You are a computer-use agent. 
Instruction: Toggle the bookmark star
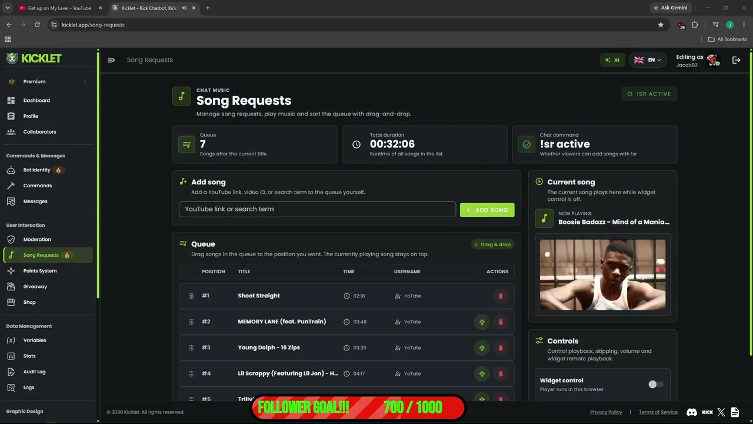661,25
